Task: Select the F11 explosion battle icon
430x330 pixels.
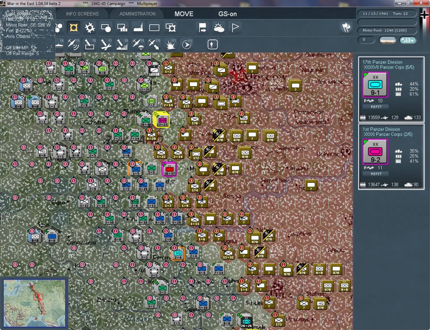Action: click(170, 44)
